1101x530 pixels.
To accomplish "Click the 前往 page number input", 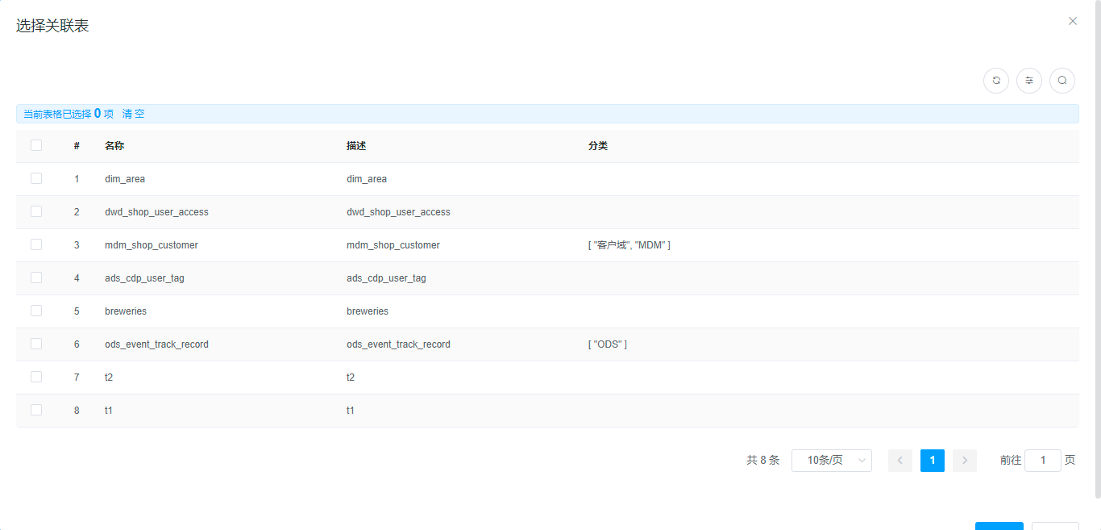I will (1042, 461).
